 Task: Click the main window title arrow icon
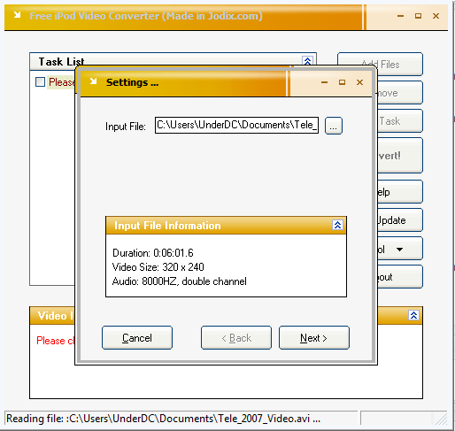[18, 14]
